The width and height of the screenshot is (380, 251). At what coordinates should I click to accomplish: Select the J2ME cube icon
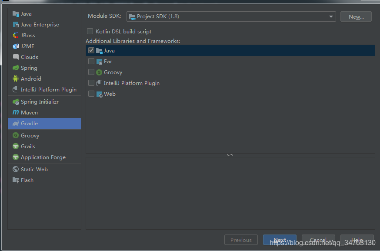pyautogui.click(x=16, y=46)
